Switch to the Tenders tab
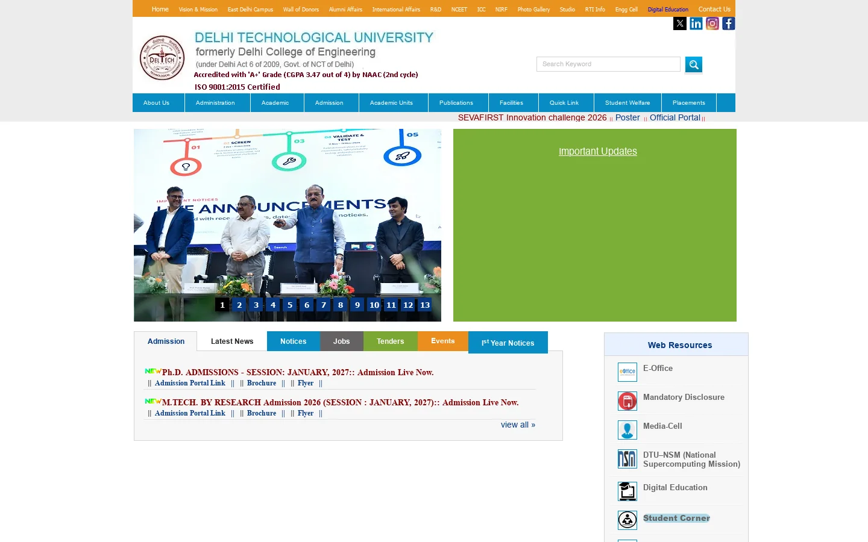The height and width of the screenshot is (542, 868). pyautogui.click(x=391, y=341)
